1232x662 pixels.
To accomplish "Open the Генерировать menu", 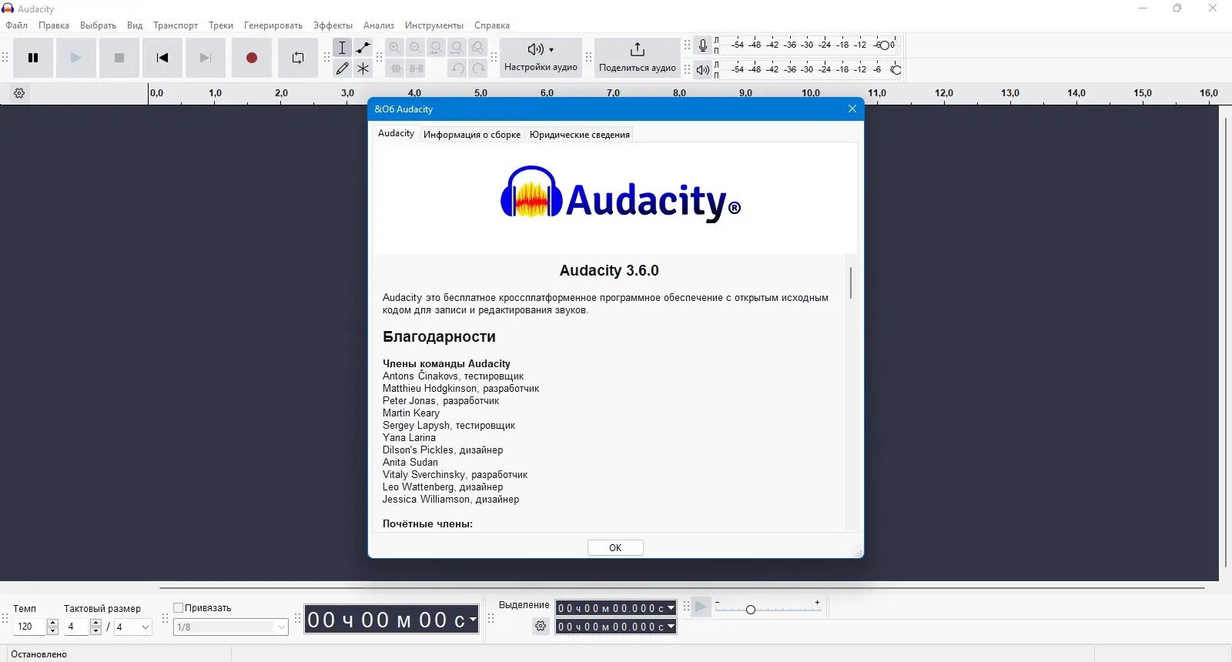I will click(273, 25).
